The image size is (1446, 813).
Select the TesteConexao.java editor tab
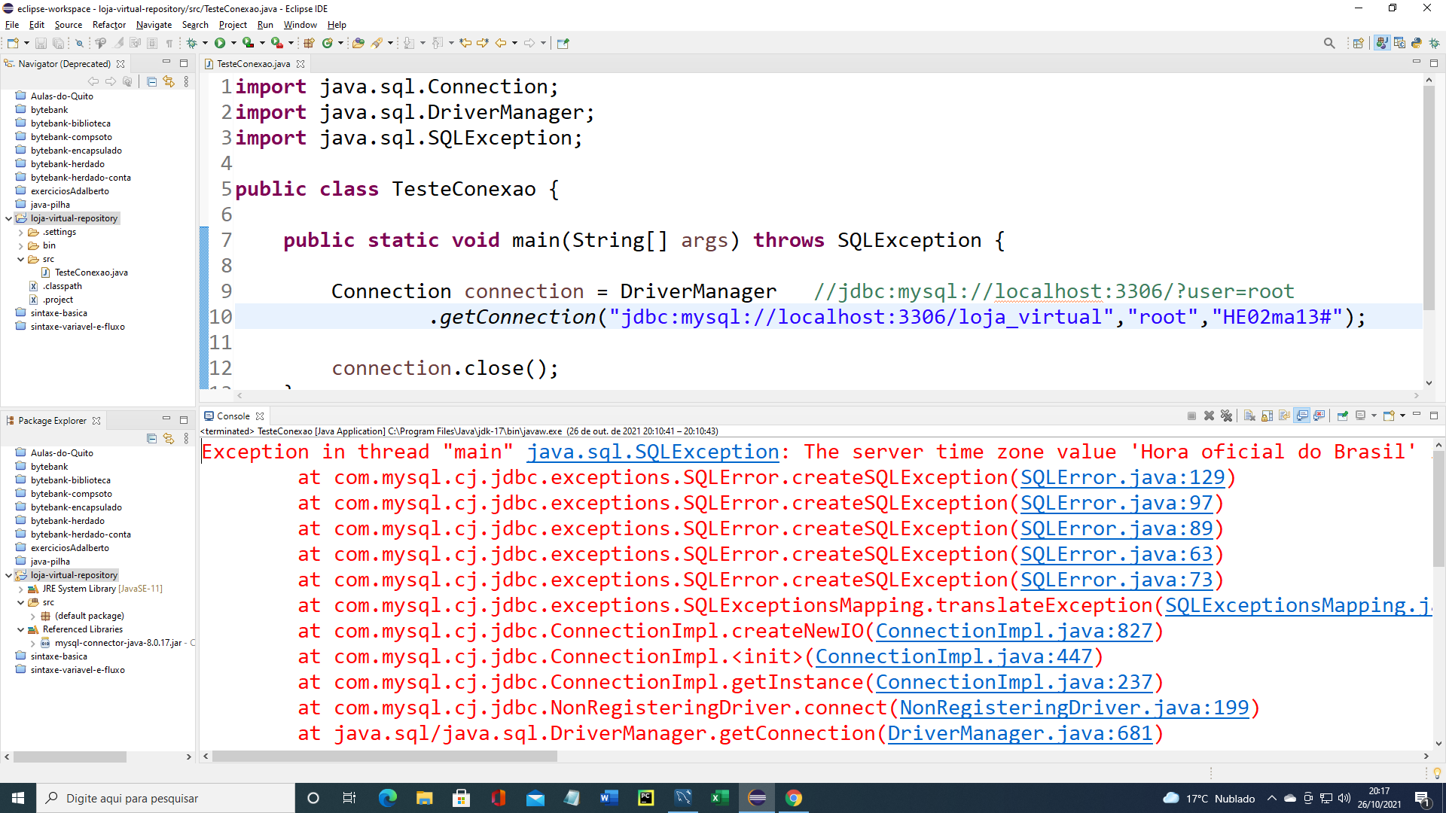click(x=253, y=64)
